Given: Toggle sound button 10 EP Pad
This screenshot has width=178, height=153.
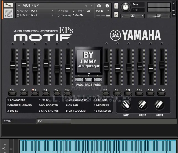Looking at the screenshot, I should pos(139,93).
